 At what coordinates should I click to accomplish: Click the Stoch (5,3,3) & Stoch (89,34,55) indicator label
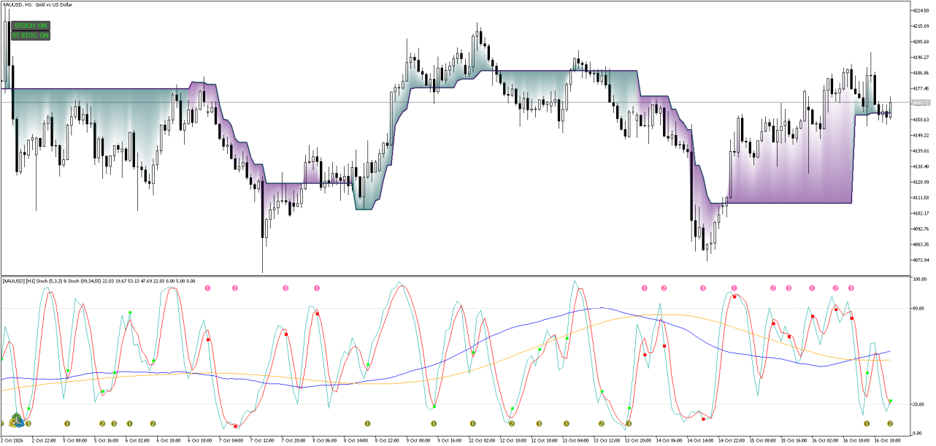click(99, 280)
